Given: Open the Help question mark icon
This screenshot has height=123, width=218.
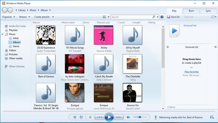Looking at the screenshot, I should coord(162,17).
